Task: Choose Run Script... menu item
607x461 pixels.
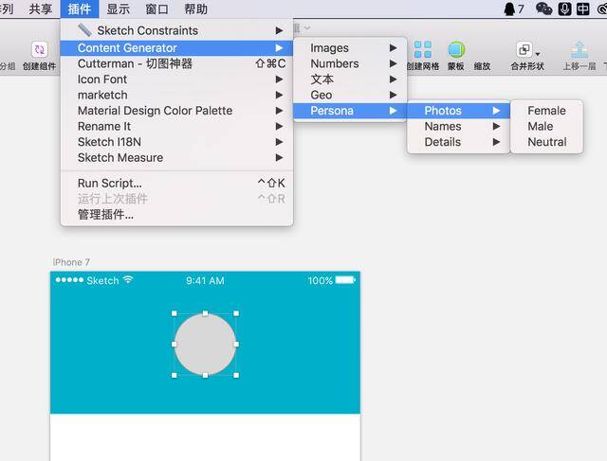Action: tap(176, 183)
